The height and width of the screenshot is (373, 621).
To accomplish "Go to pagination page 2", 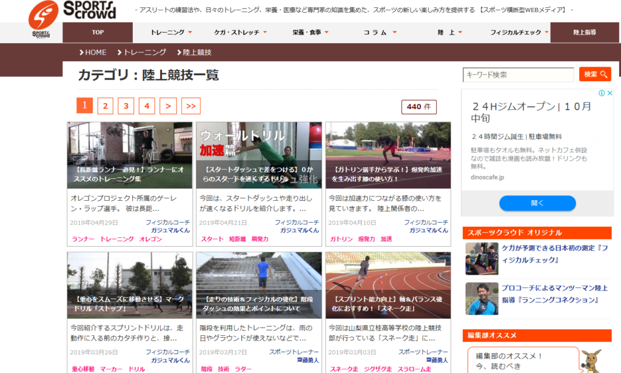I will (x=106, y=106).
